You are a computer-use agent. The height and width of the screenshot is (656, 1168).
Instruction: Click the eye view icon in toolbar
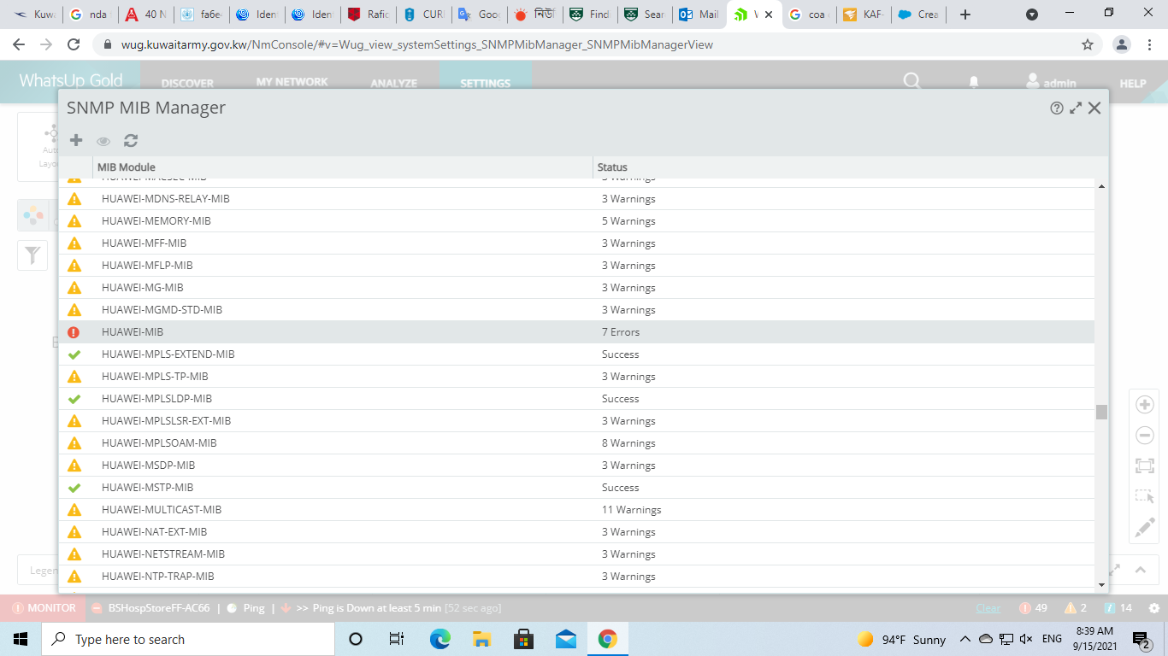tap(103, 141)
